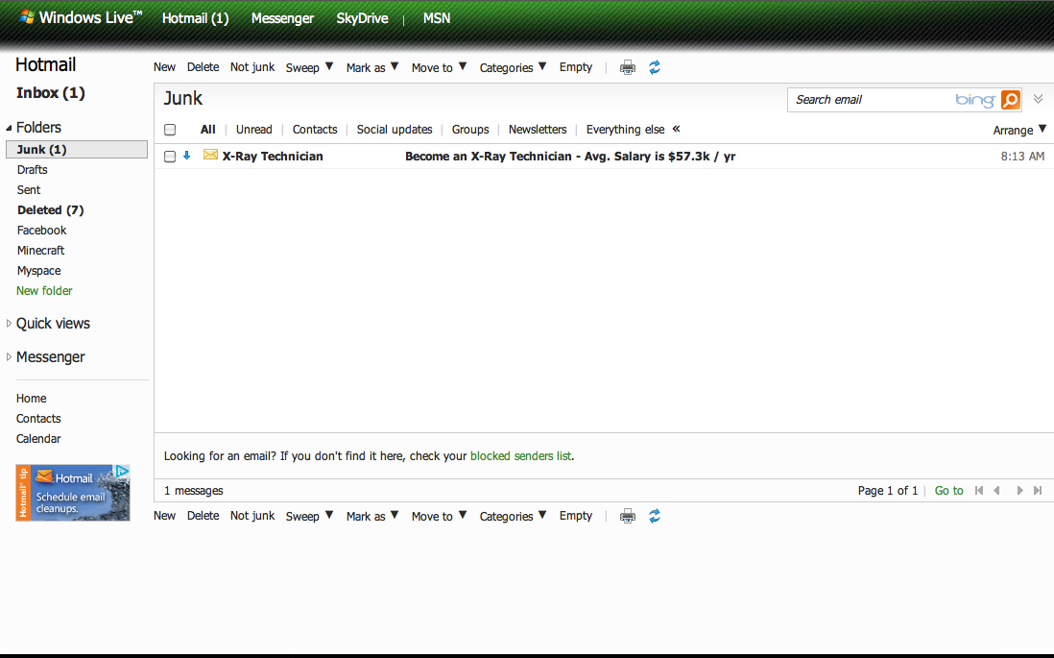The height and width of the screenshot is (658, 1054).
Task: Collapse the filter list with the « icon
Action: pyautogui.click(x=676, y=129)
